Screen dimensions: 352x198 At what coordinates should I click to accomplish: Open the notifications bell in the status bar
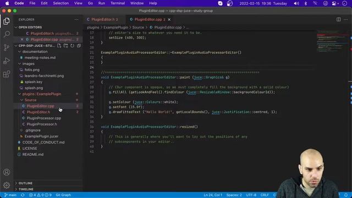pyautogui.click(x=346, y=195)
